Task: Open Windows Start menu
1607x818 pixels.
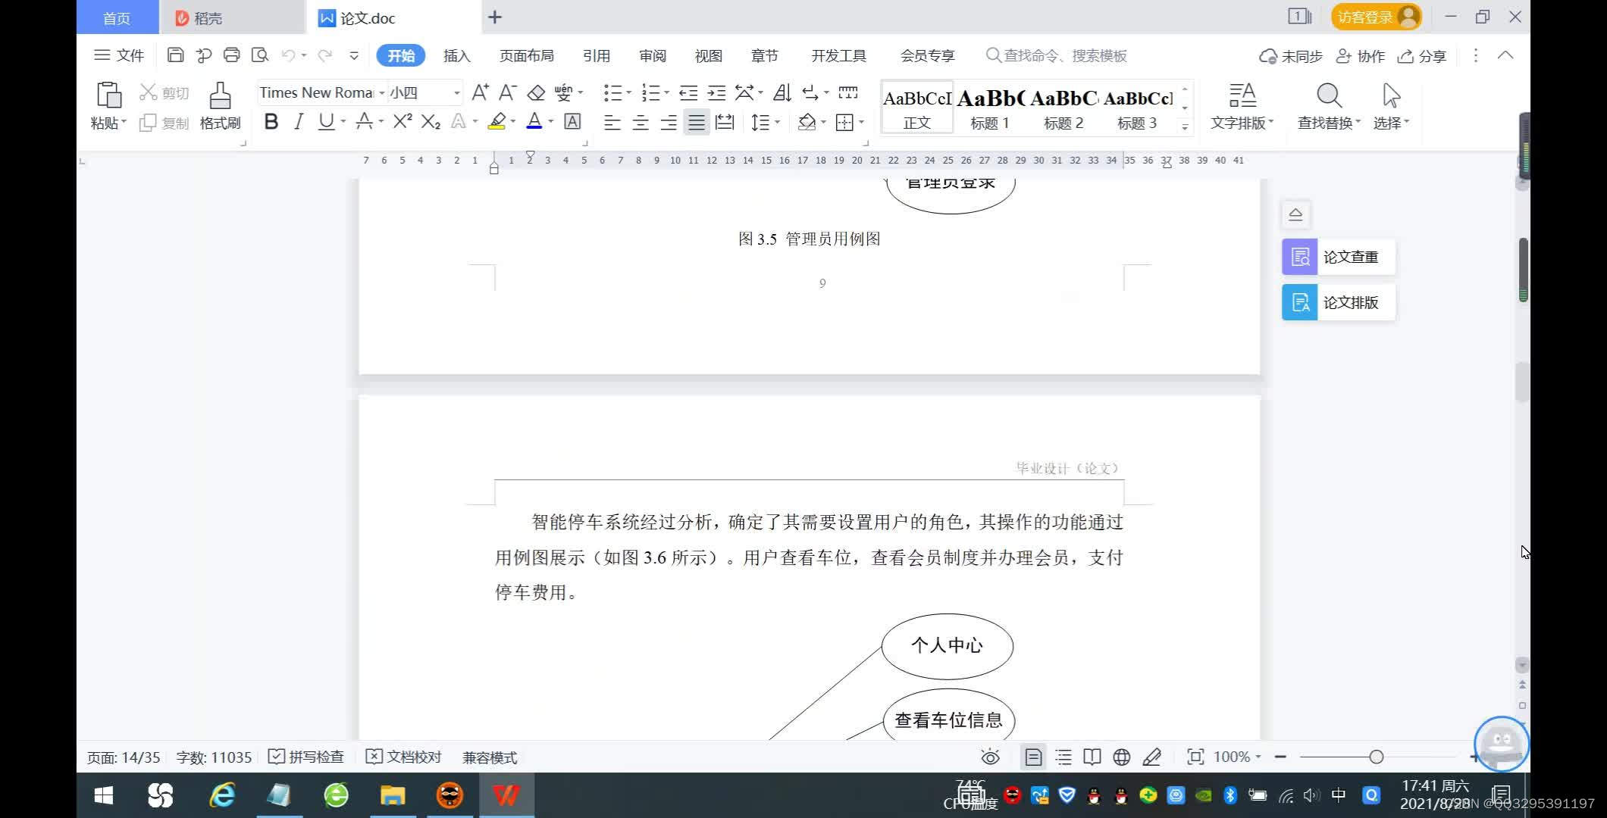Action: (x=104, y=795)
